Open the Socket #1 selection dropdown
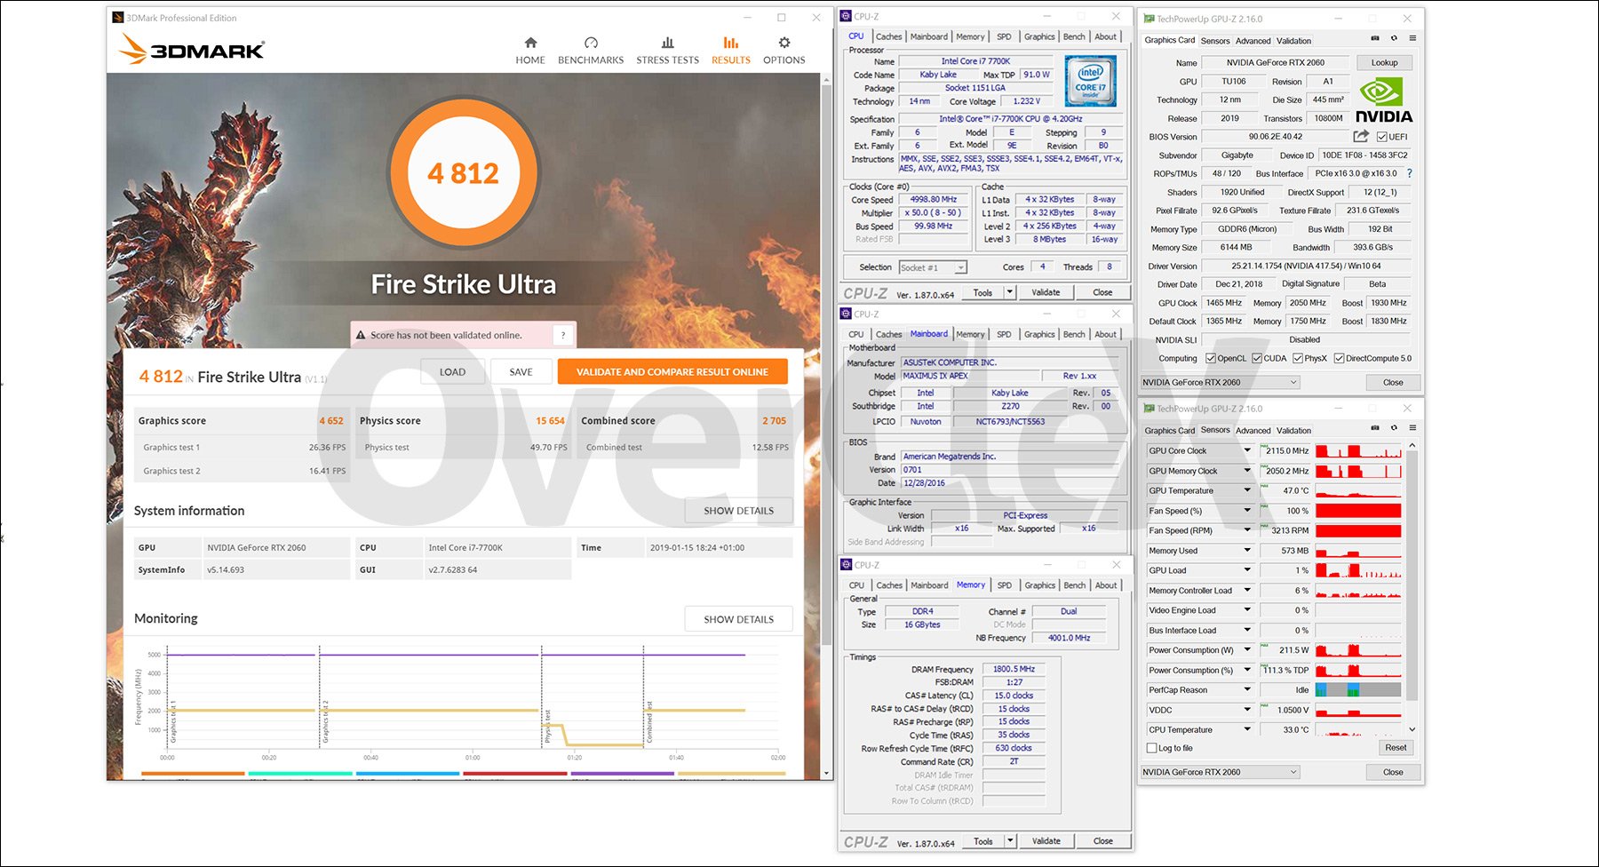 pos(960,267)
